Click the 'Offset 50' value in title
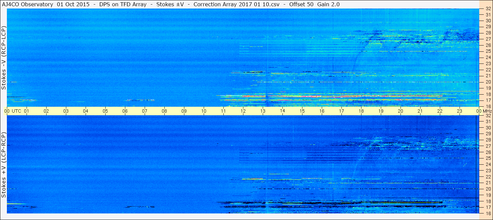The height and width of the screenshot is (220, 493). 301,4
